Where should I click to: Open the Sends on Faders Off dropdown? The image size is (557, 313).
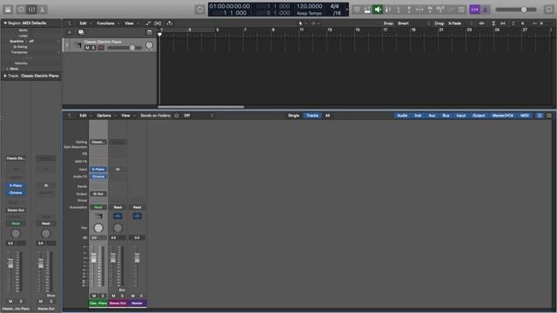point(198,116)
